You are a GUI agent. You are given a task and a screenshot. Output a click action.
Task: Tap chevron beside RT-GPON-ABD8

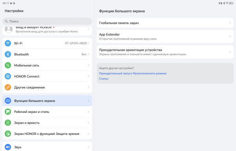click(x=88, y=43)
